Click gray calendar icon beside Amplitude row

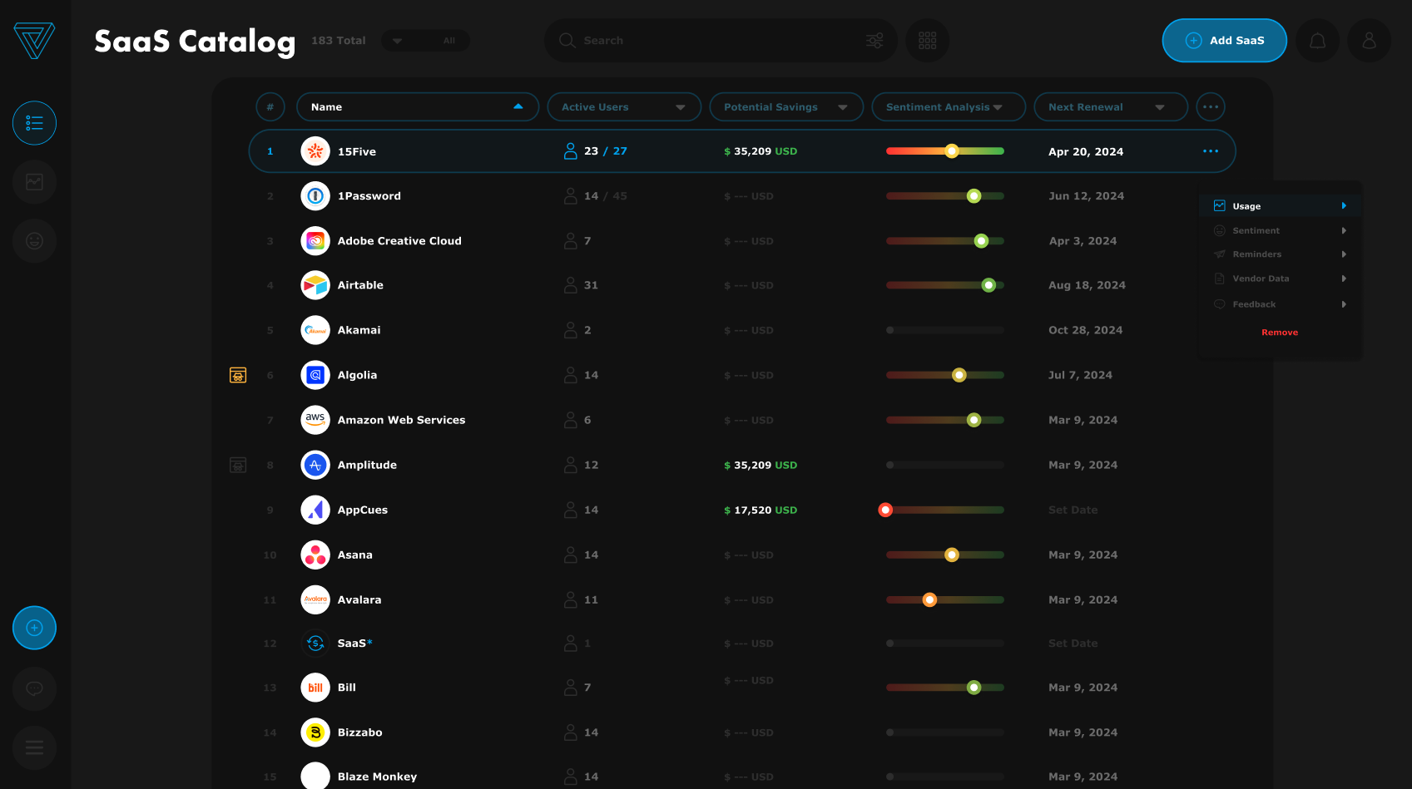coord(238,465)
